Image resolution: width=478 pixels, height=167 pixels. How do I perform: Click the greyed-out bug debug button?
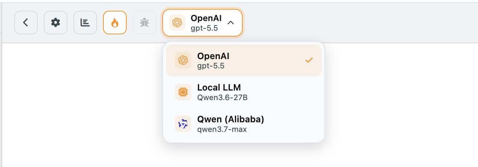tap(145, 23)
